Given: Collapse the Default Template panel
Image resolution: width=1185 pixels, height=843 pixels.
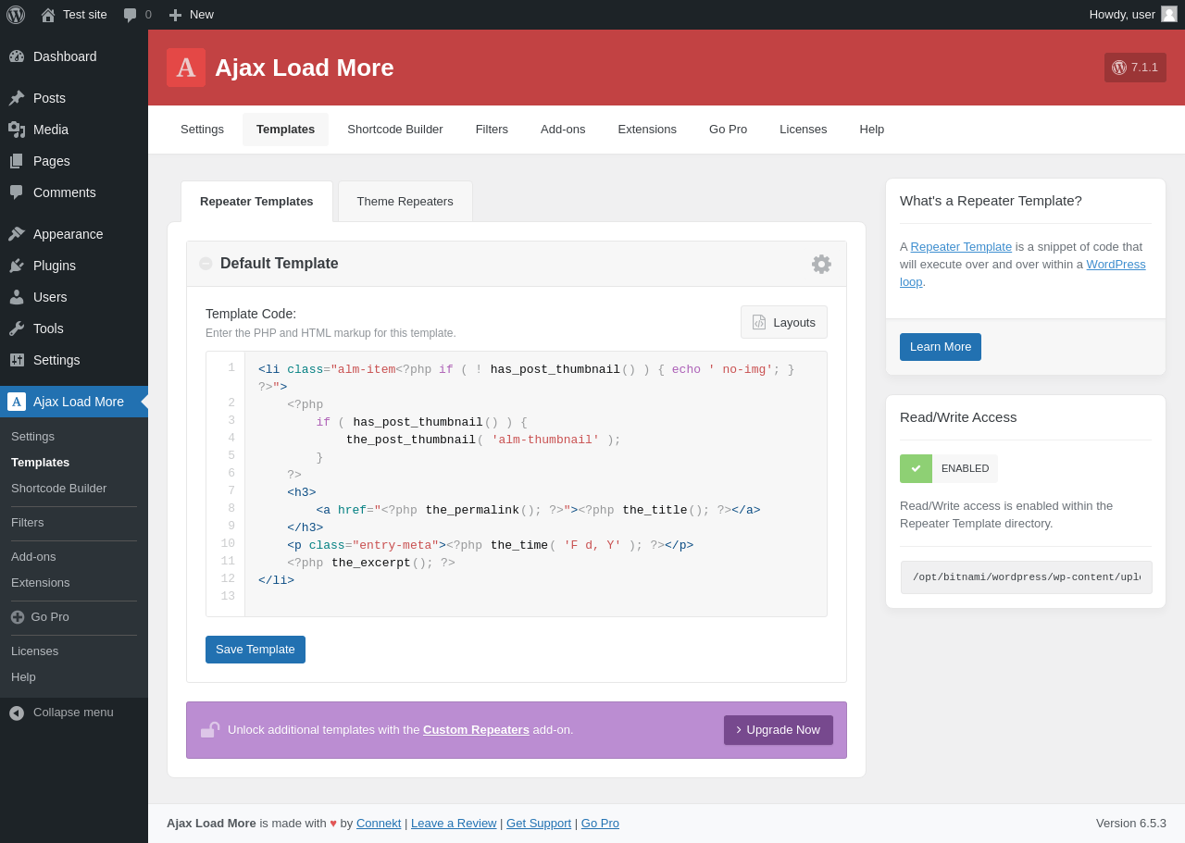Looking at the screenshot, I should [x=206, y=264].
